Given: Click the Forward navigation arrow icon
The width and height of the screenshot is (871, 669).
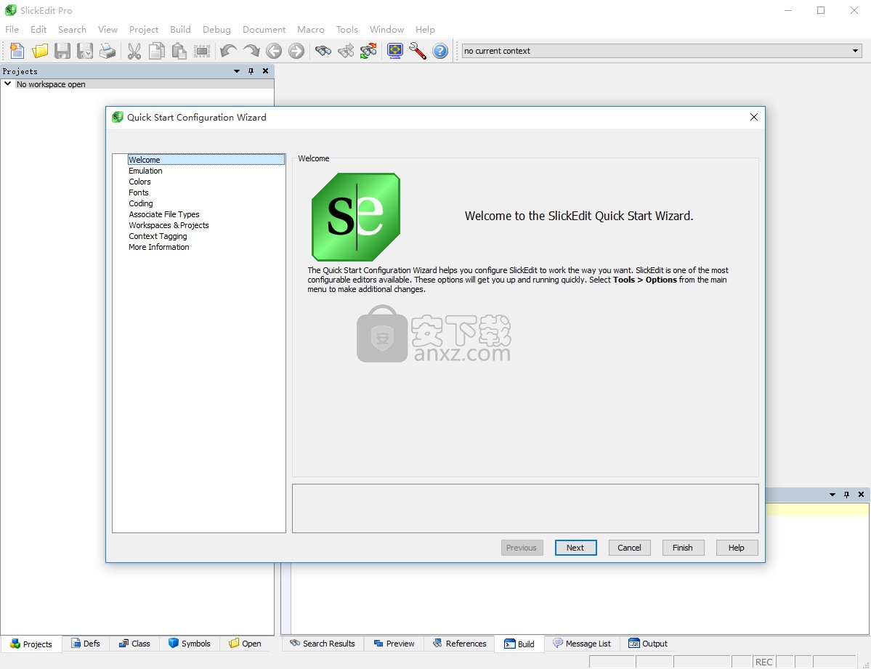Looking at the screenshot, I should [296, 51].
